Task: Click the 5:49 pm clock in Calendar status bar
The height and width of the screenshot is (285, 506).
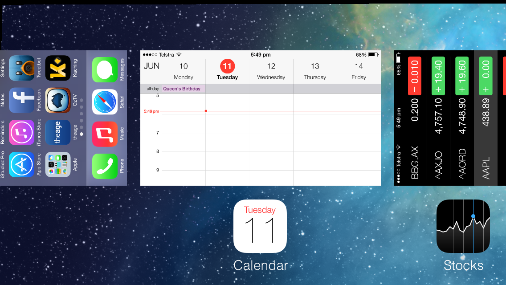Action: [261, 55]
